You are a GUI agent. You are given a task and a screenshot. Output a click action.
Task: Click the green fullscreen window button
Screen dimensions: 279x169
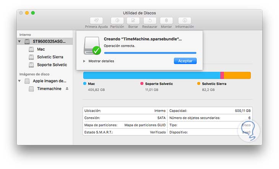(33, 13)
